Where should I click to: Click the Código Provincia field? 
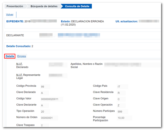coord(45,86)
